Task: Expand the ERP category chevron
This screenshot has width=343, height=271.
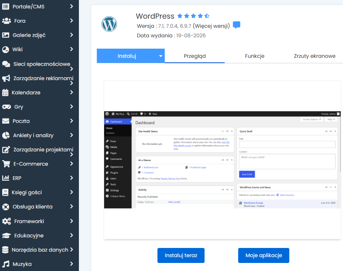Action: point(72,178)
